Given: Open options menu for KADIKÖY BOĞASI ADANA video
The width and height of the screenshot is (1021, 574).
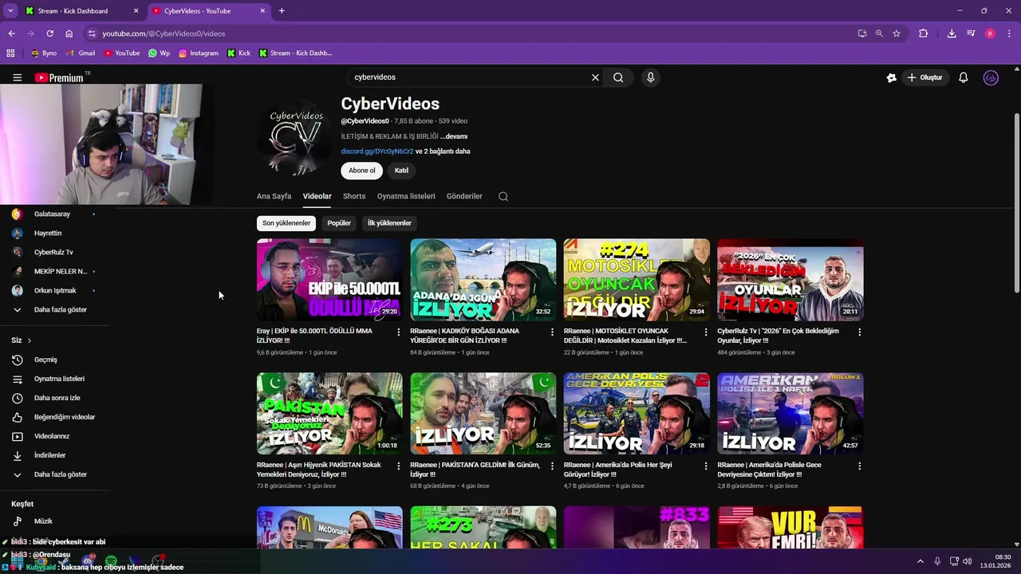Looking at the screenshot, I should tap(552, 332).
